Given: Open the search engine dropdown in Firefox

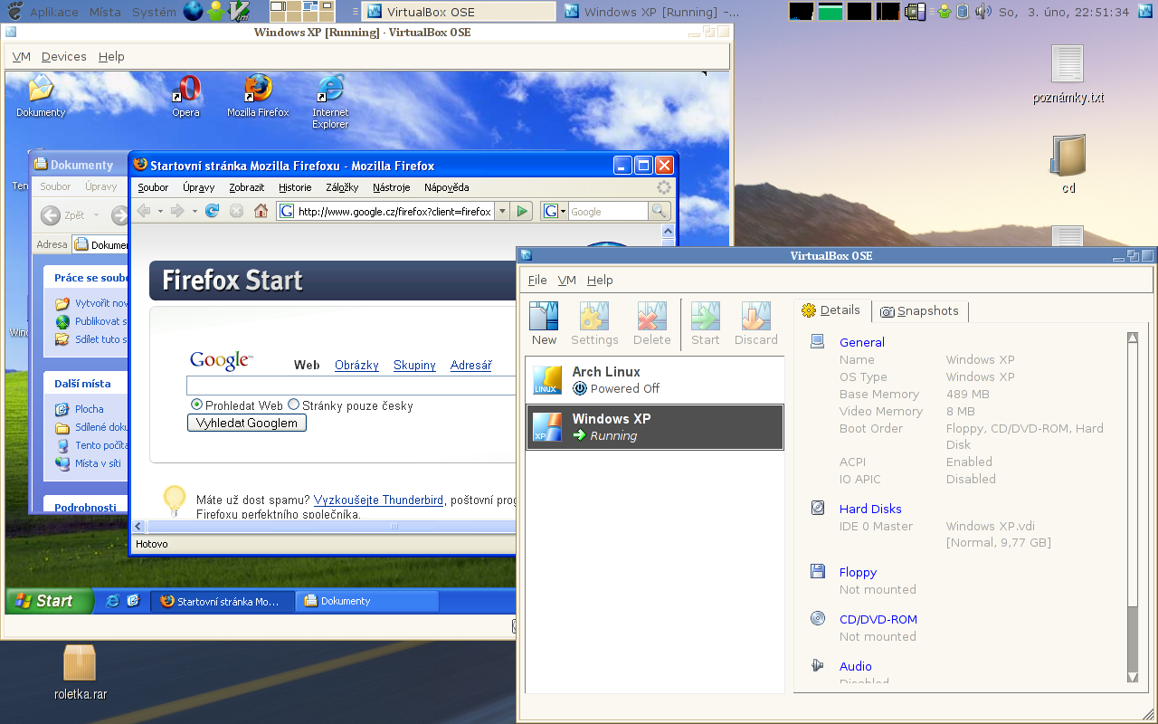Looking at the screenshot, I should 554,211.
